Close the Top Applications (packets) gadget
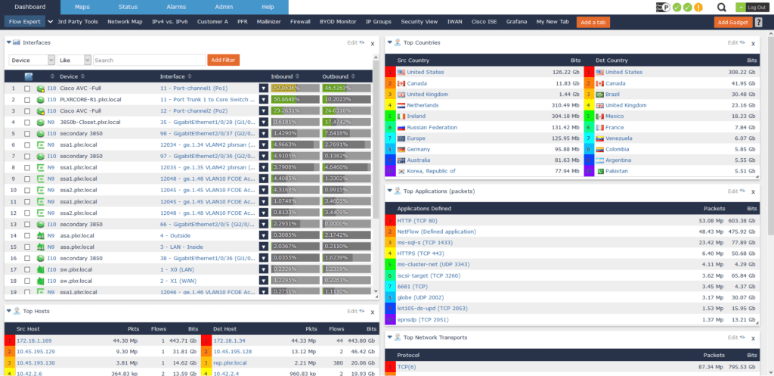 tap(753, 191)
